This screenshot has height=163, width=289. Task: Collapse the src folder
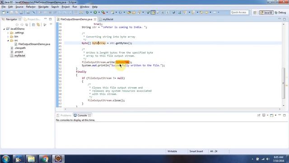pyautogui.click(x=8, y=40)
